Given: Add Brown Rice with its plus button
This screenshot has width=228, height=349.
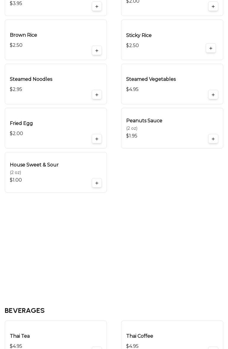Looking at the screenshot, I should (x=97, y=51).
